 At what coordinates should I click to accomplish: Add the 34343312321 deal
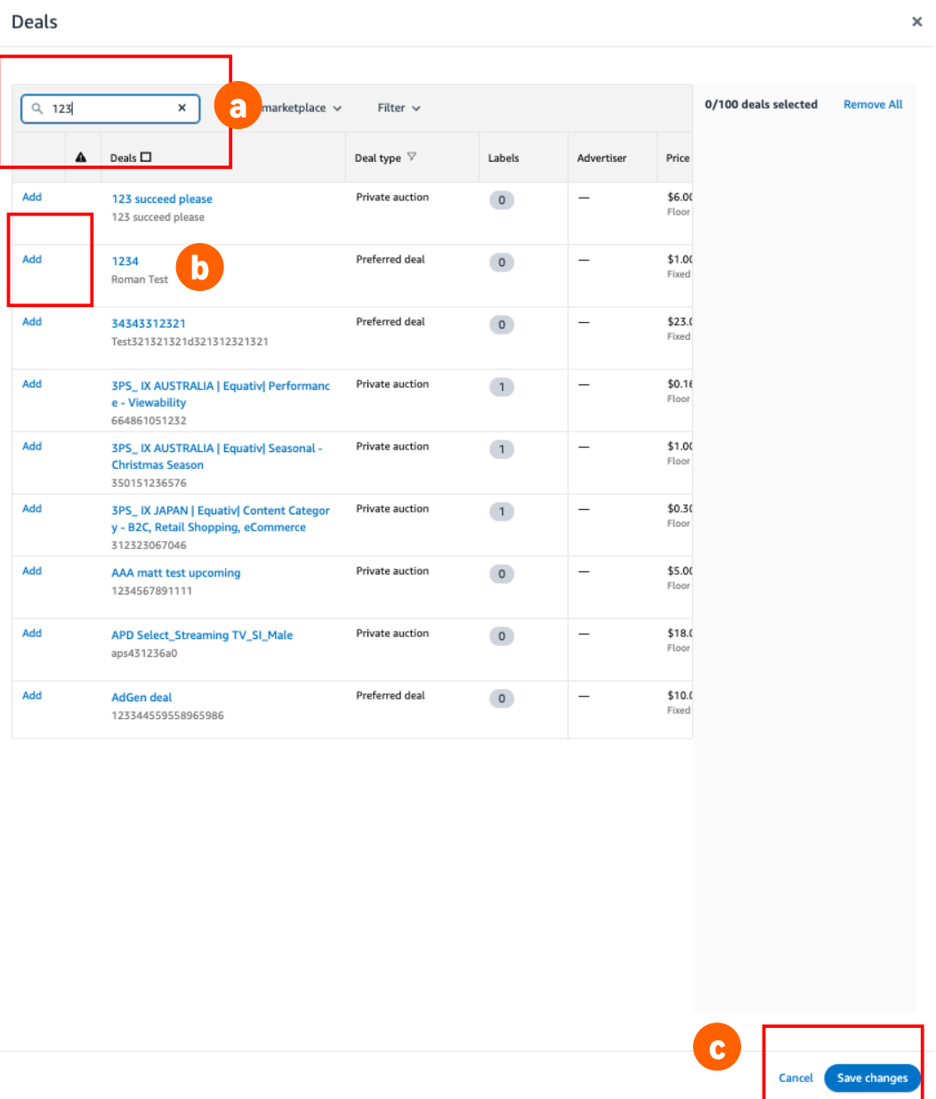[x=32, y=321]
